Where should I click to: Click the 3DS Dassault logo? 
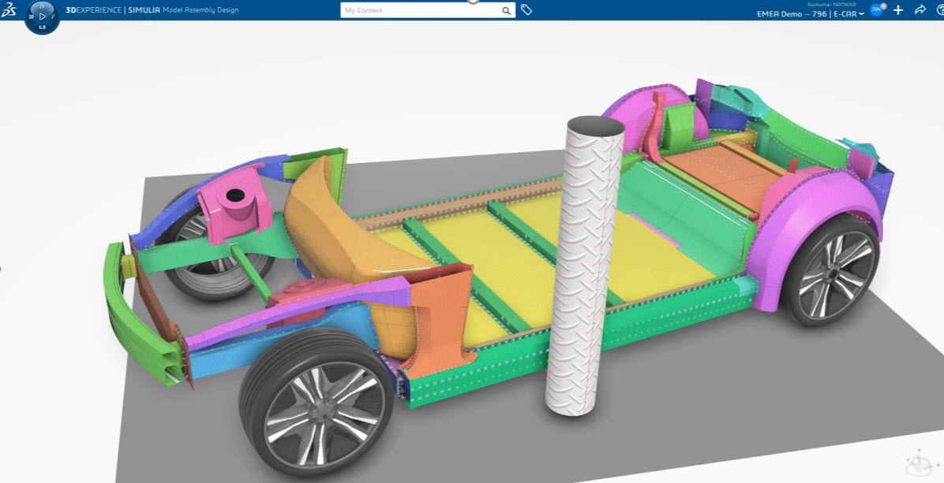(x=10, y=10)
